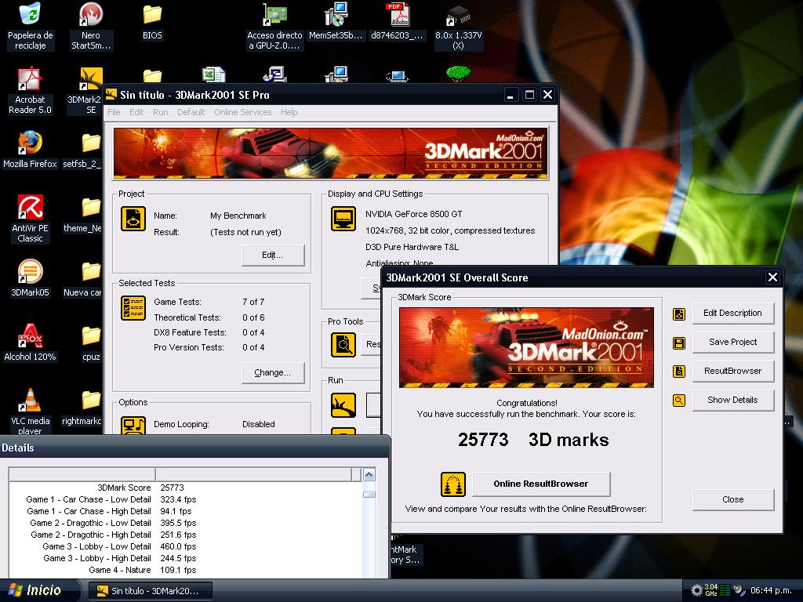Select Game 3 - Lobby - High Detail row
This screenshot has width=803, height=602.
pyautogui.click(x=185, y=558)
